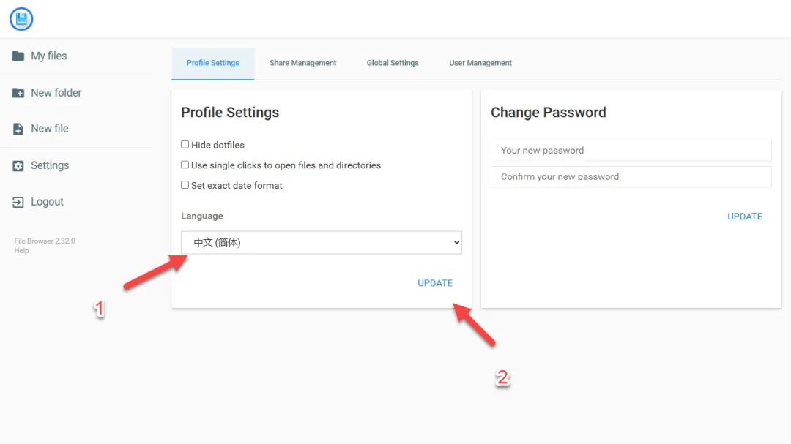This screenshot has height=444, width=791.
Task: Open the Help link in the sidebar
Action: [21, 250]
